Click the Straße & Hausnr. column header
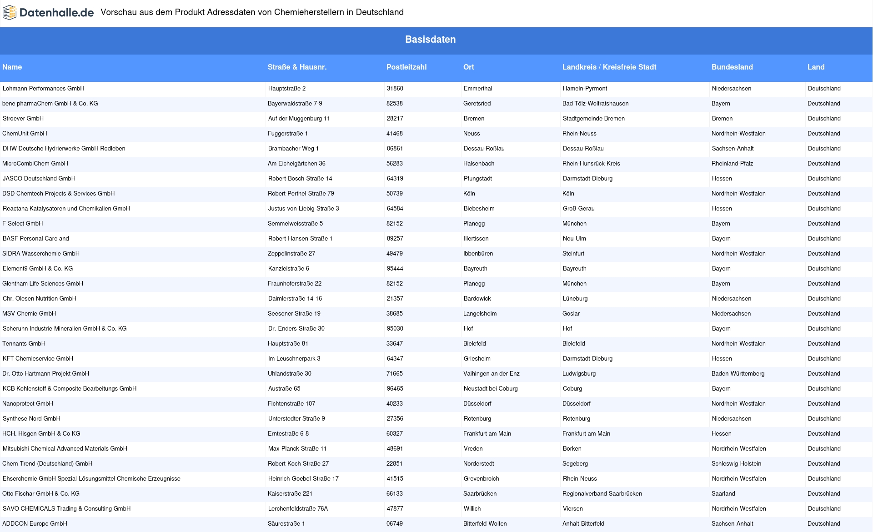This screenshot has height=532, width=873. (297, 67)
